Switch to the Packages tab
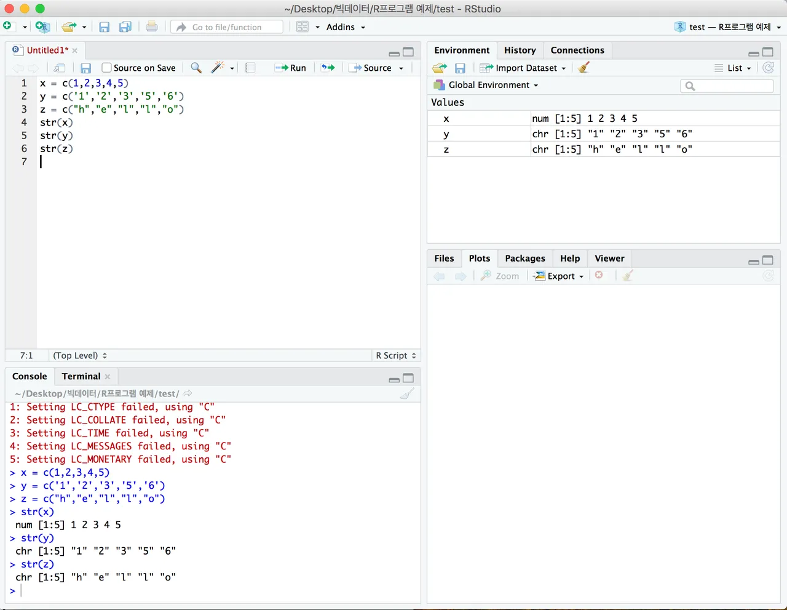 pyautogui.click(x=525, y=259)
